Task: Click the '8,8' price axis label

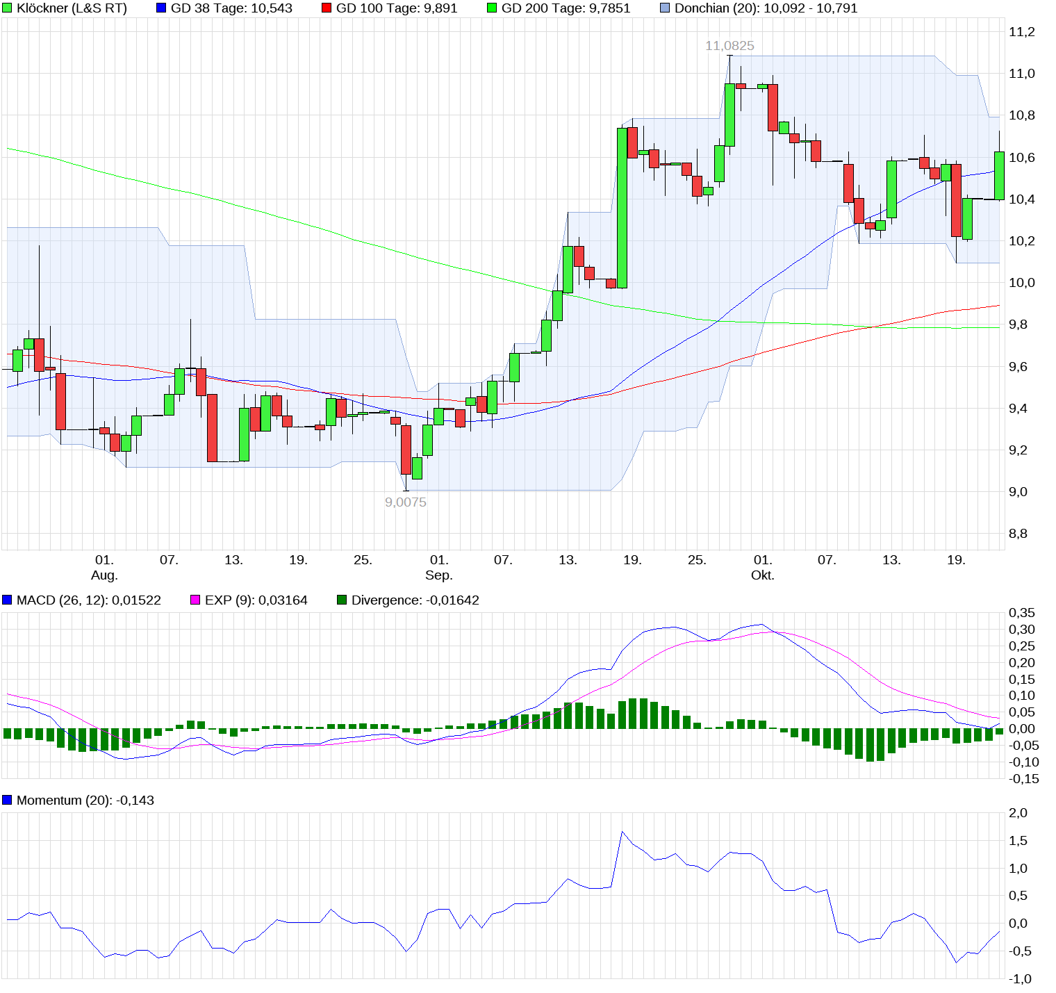Action: (x=1018, y=534)
